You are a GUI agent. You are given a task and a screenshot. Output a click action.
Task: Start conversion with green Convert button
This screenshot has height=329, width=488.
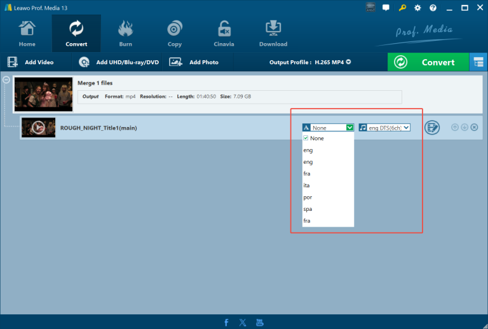click(428, 62)
